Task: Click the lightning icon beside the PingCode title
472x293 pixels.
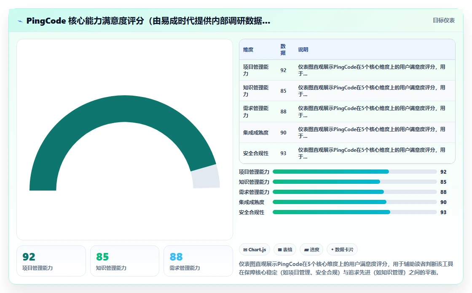Action: point(20,21)
